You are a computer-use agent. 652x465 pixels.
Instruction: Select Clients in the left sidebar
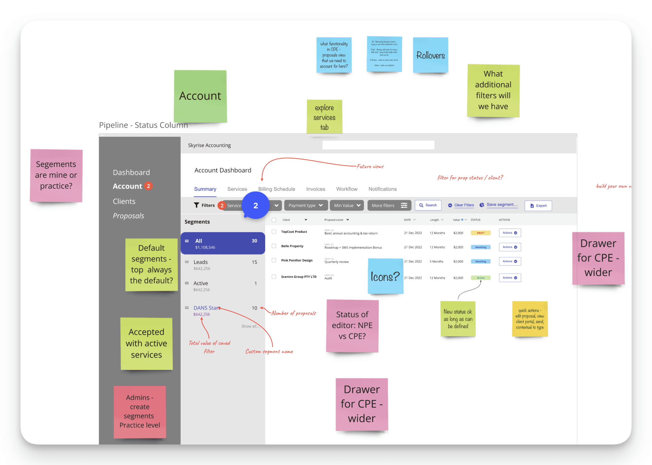point(124,201)
